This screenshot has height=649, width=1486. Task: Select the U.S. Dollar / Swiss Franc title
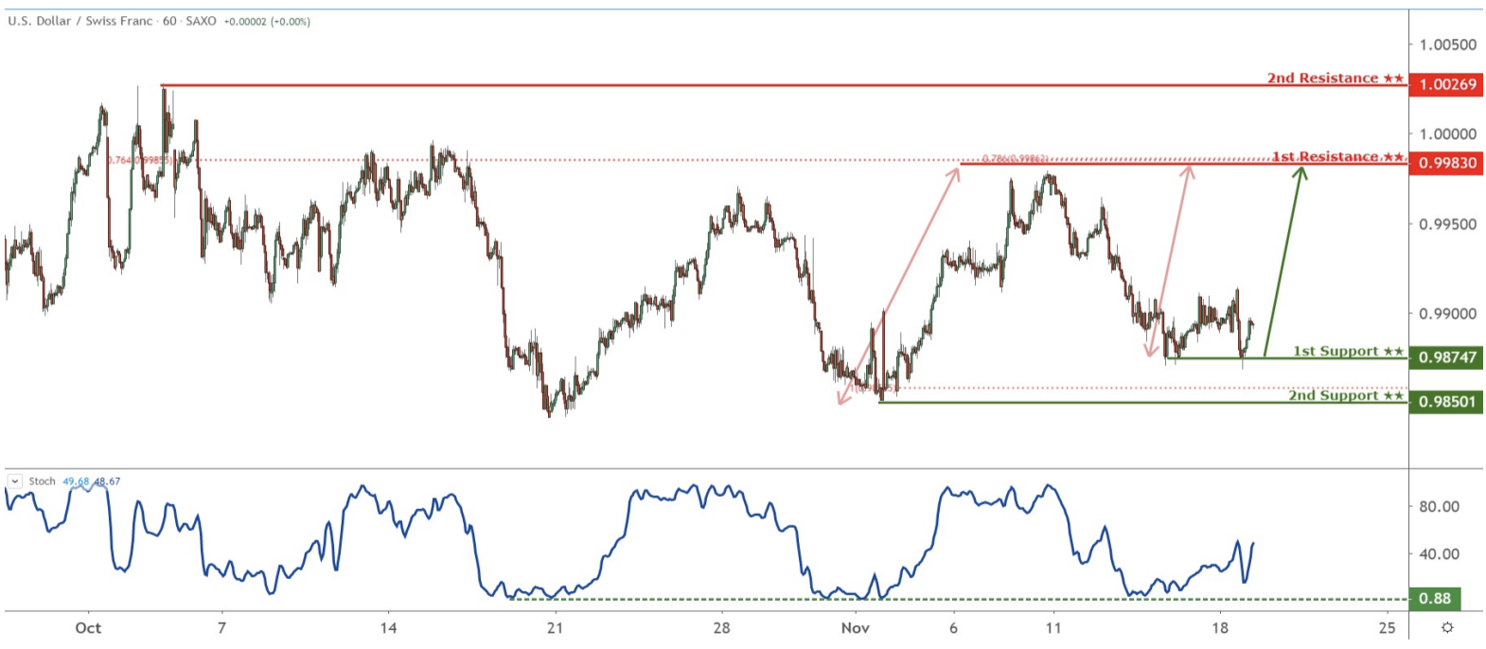click(x=80, y=21)
